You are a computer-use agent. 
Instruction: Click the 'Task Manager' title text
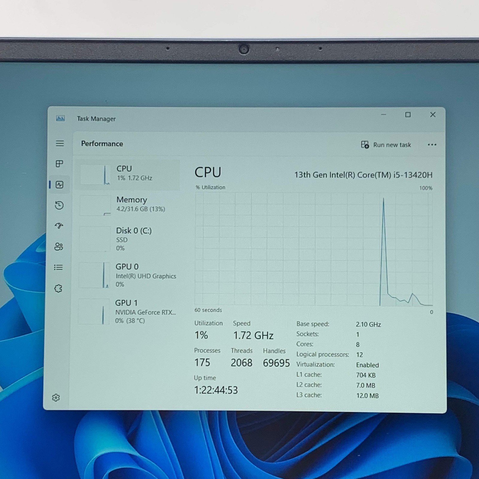(x=96, y=119)
